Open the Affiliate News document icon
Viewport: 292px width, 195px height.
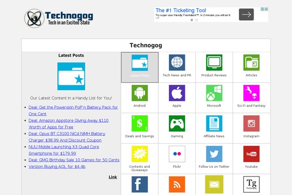tap(214, 123)
